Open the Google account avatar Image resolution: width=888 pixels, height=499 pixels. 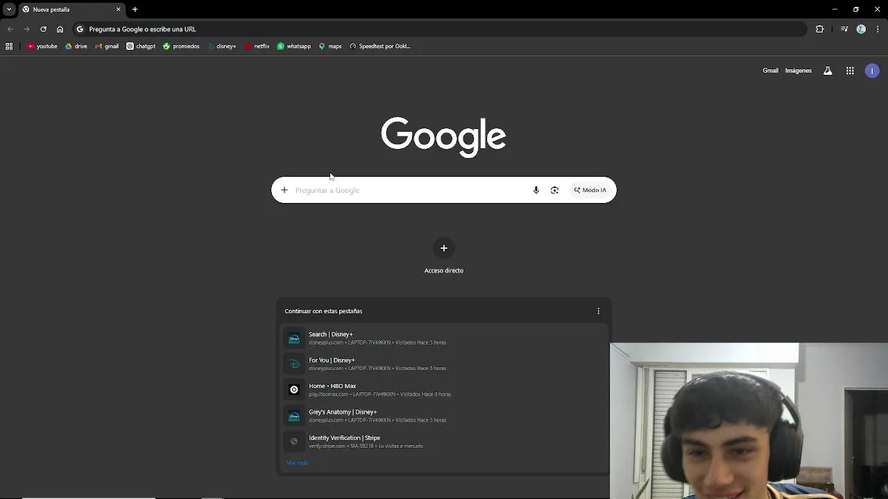(872, 71)
